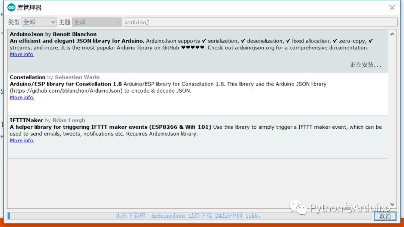The image size is (404, 227).
Task: Open More info link for ArduinoJson
Action: point(22,55)
